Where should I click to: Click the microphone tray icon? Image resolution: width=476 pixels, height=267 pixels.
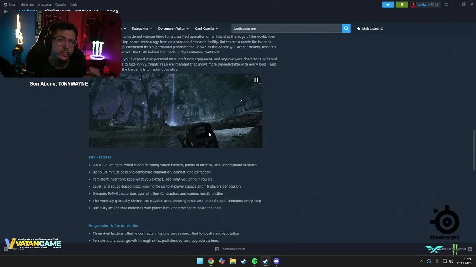point(437,261)
